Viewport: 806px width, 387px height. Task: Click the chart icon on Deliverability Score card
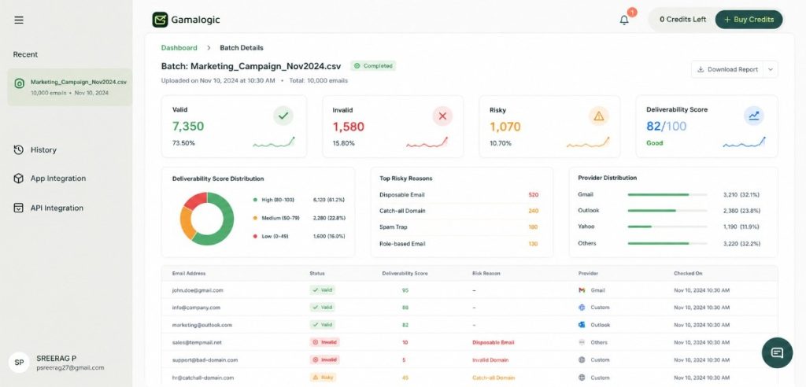[754, 116]
